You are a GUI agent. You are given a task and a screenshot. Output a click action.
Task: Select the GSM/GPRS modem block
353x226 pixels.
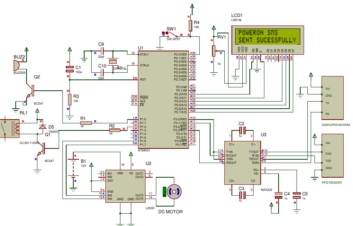[x=332, y=98]
